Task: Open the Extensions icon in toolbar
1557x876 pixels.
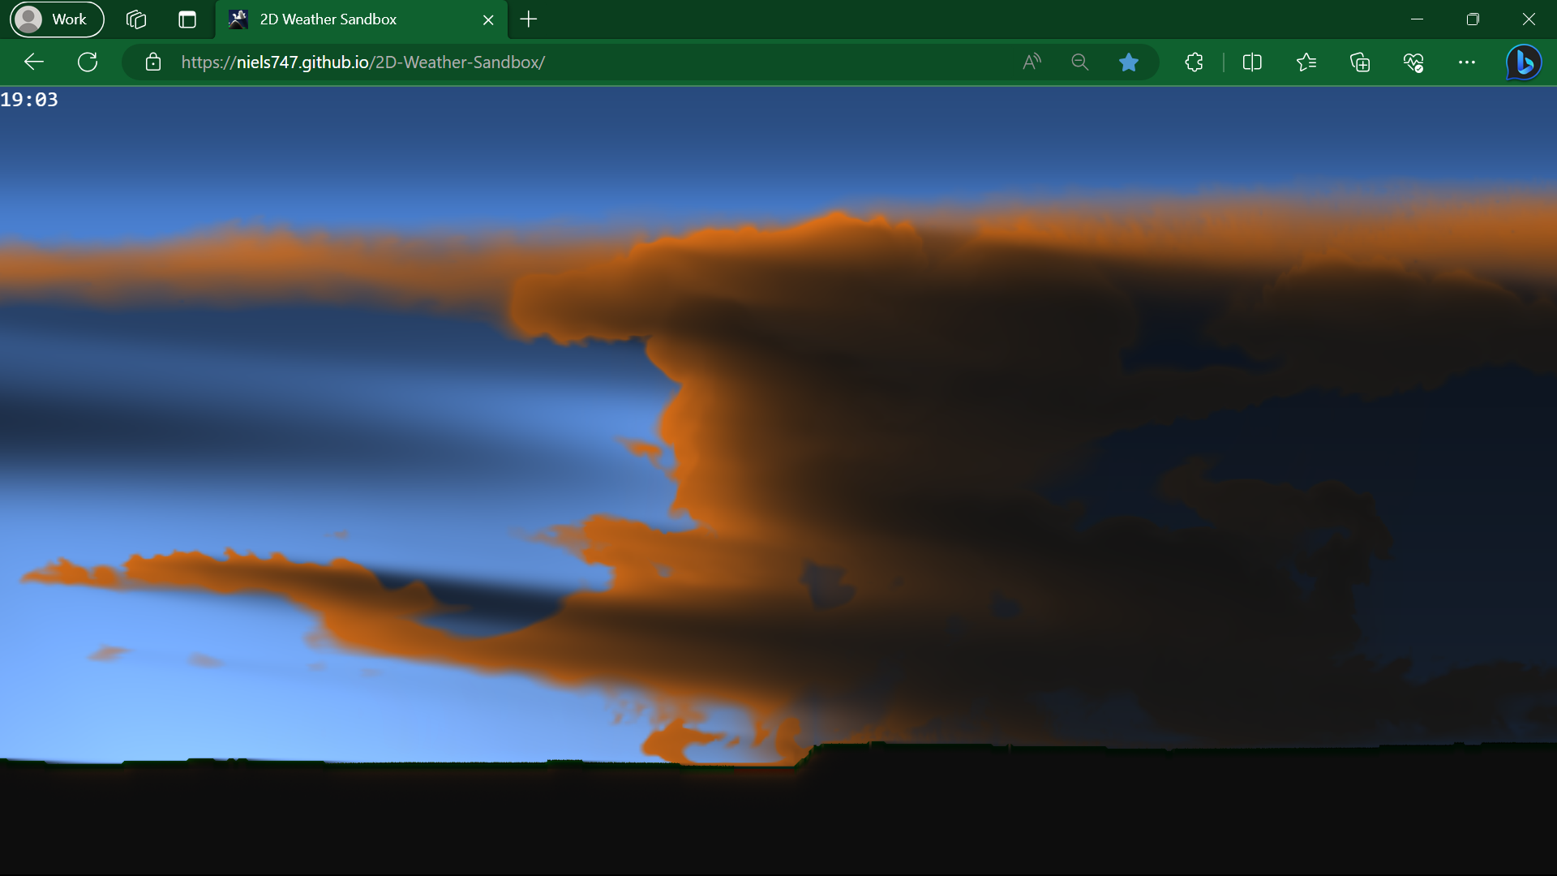Action: click(1194, 62)
